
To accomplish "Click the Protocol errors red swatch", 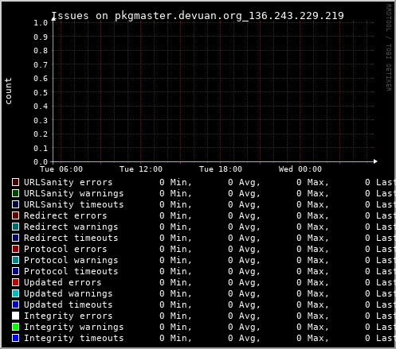I will click(x=15, y=249).
